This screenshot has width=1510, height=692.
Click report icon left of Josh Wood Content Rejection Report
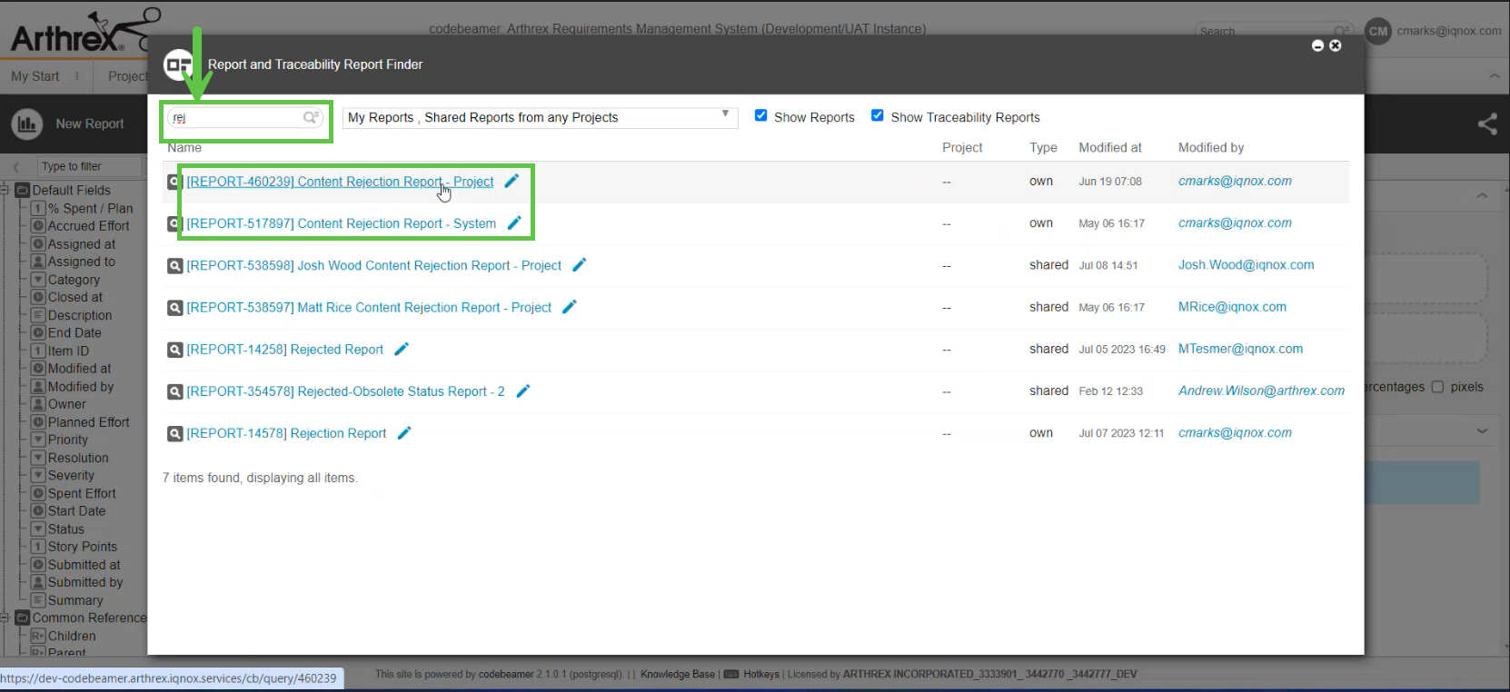click(x=174, y=265)
